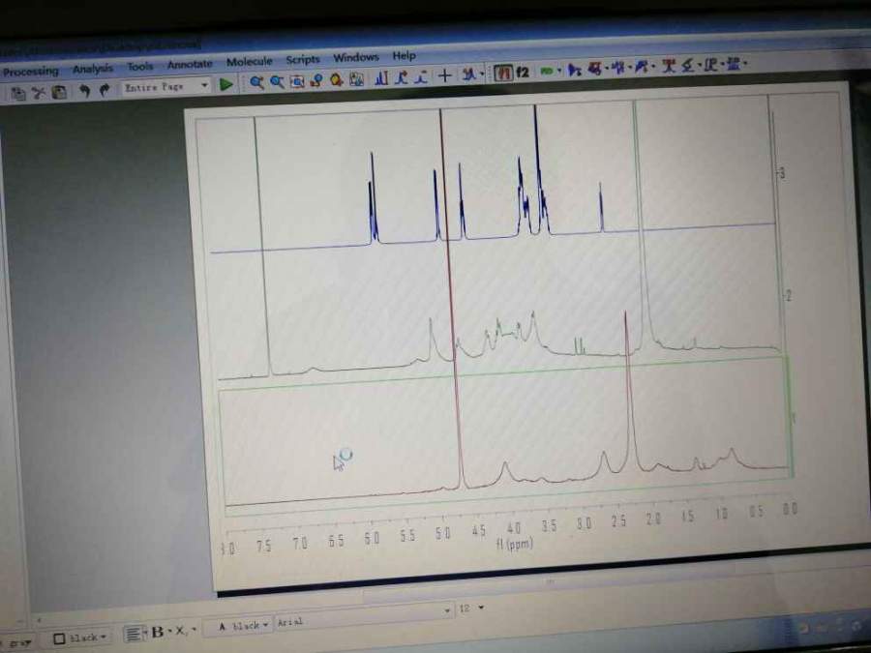Select the Zoom In magnifier tool
The width and height of the screenshot is (871, 653).
[256, 83]
